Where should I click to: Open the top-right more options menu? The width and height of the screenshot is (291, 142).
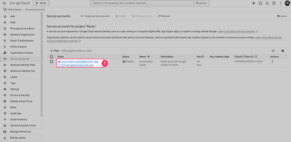point(281,3)
